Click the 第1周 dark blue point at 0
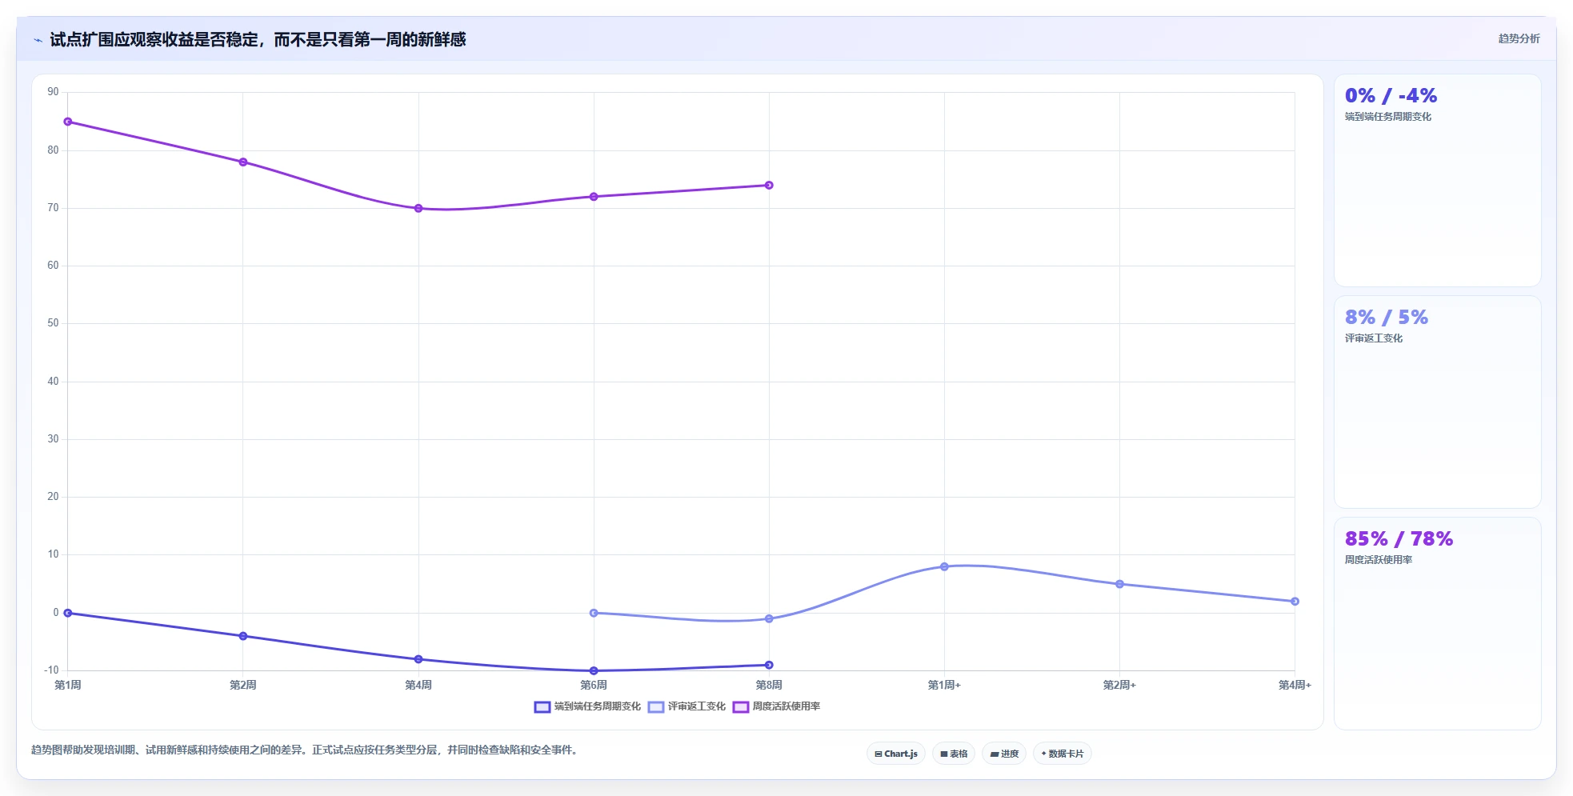Screen dimensions: 1573x796 [x=68, y=614]
